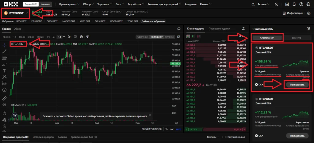314x143 pixels.
Task: Maximize the chart panel square icon
Action: pos(179,29)
